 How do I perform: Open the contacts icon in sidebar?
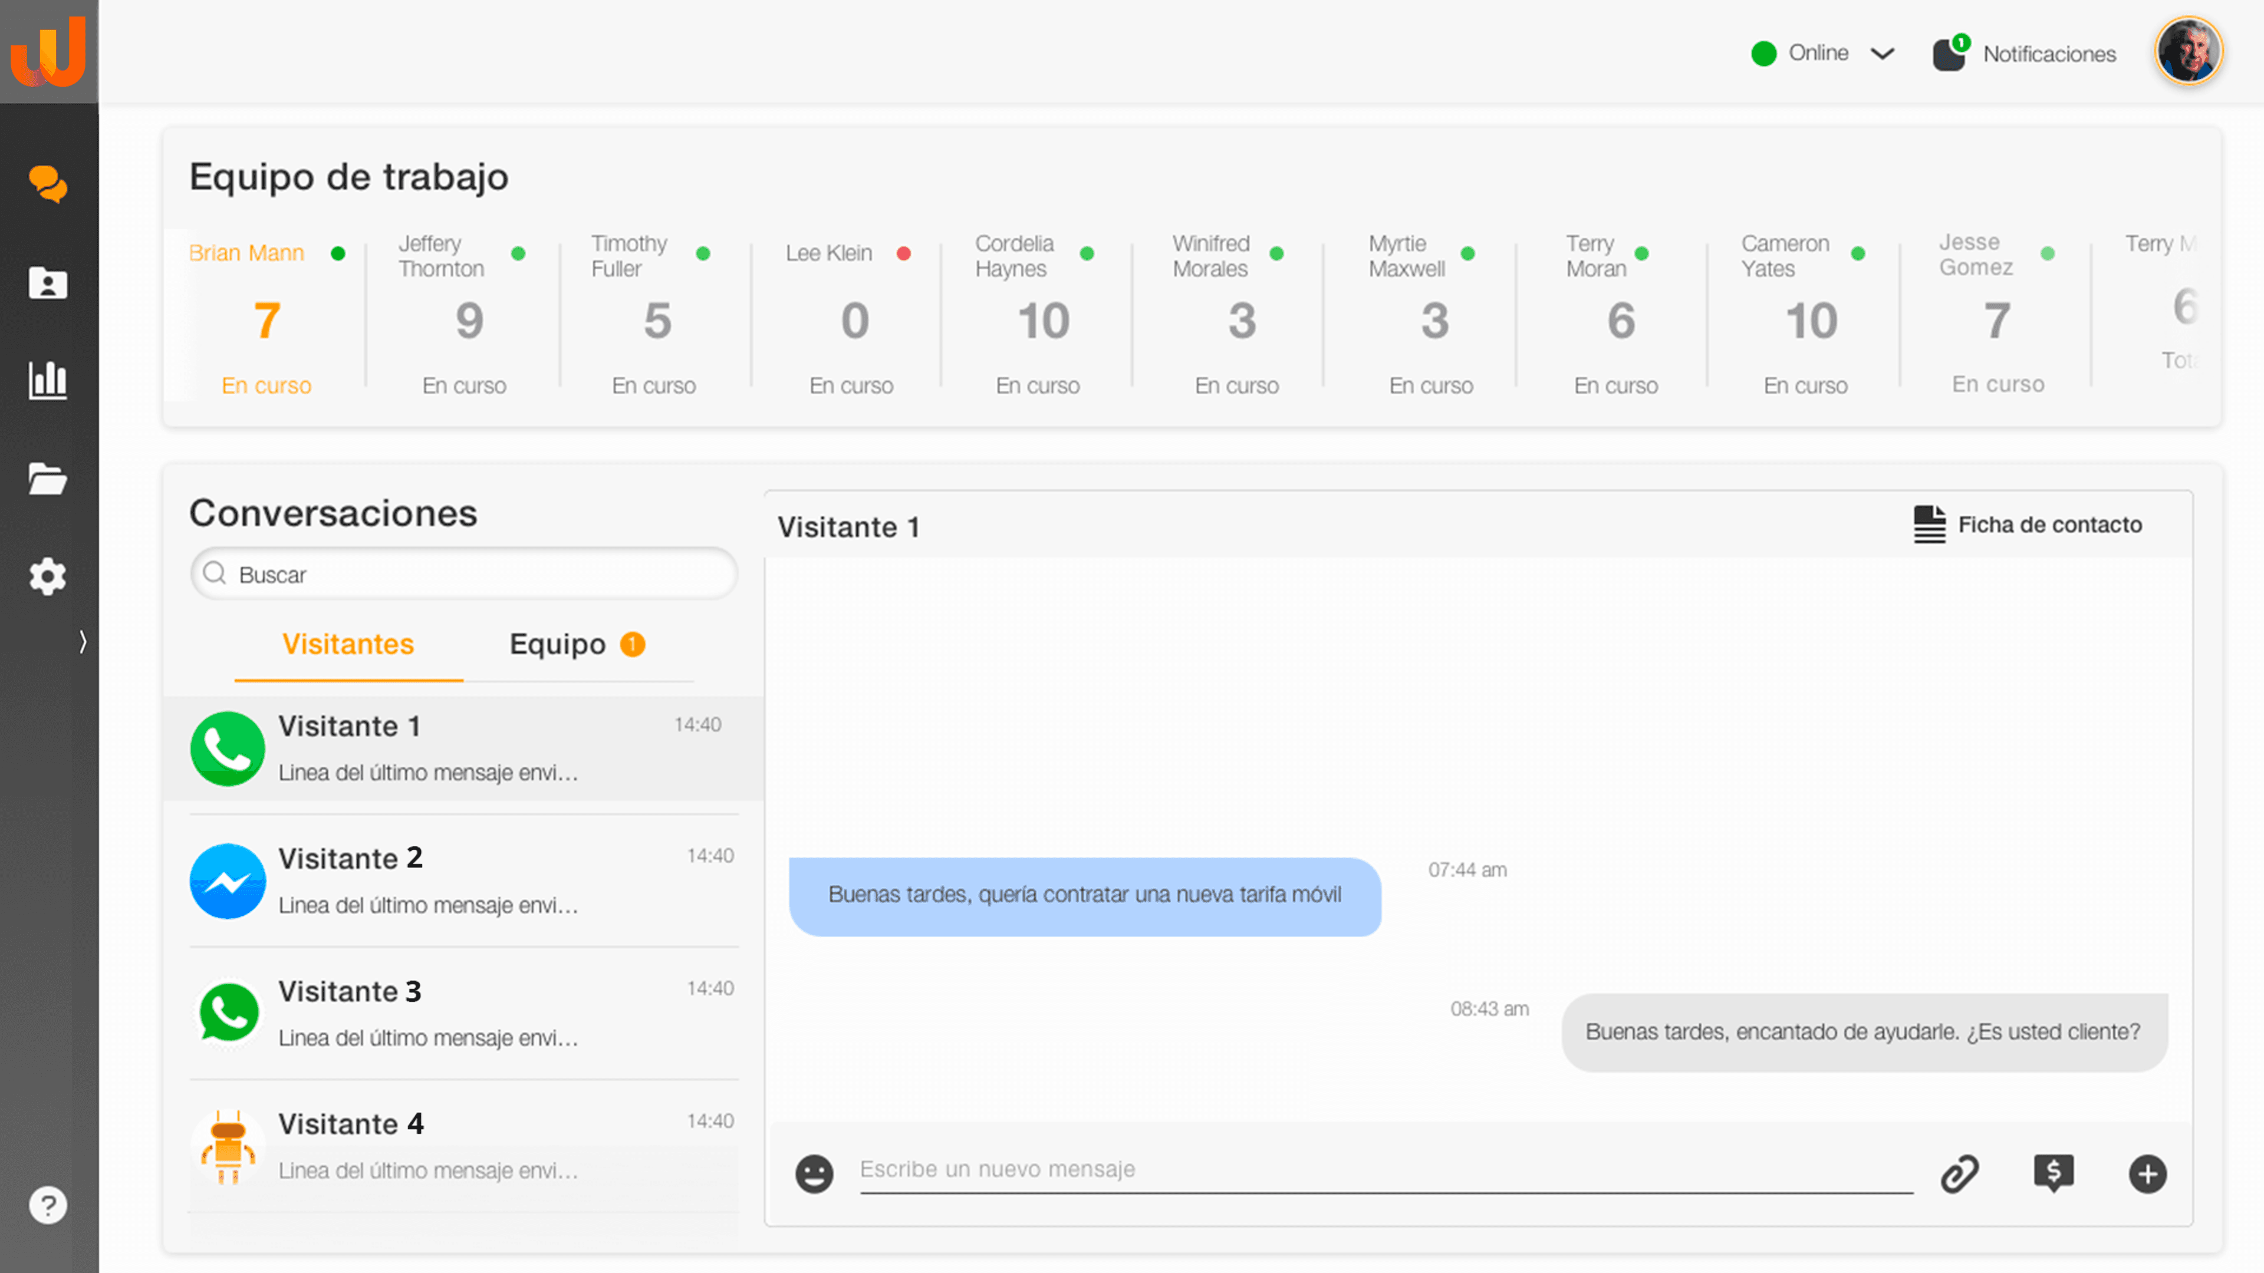(x=47, y=283)
